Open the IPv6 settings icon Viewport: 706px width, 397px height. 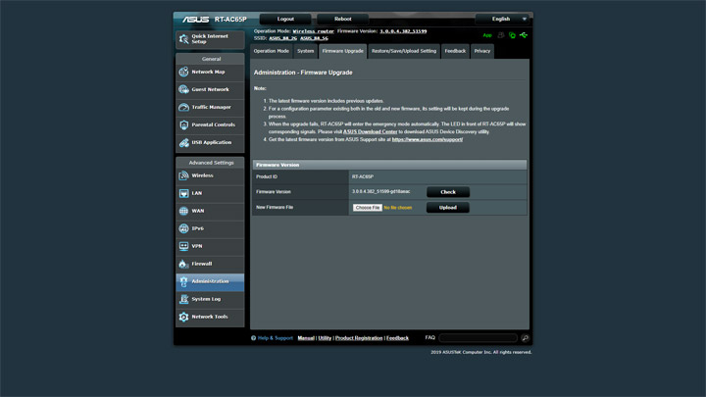coord(183,228)
